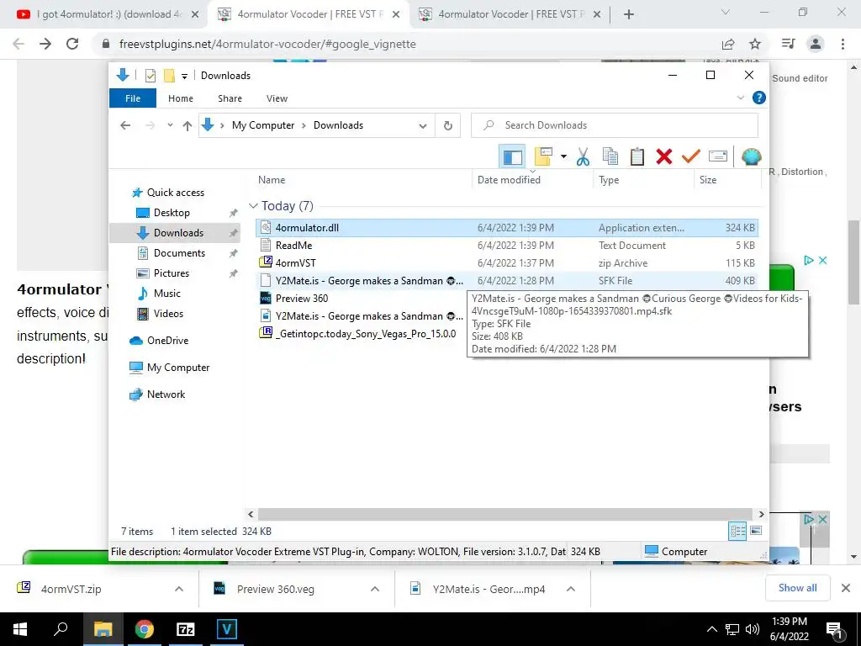Open recent locations dropdown arrow
The image size is (861, 646).
170,125
